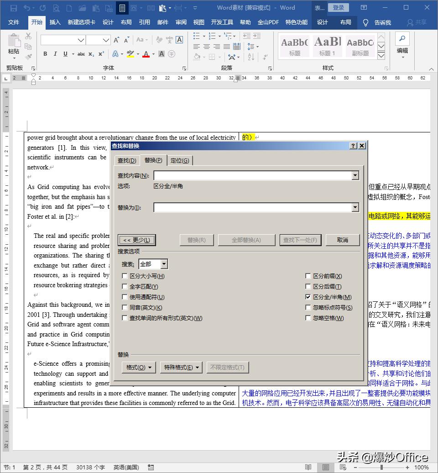
Task: Click the font color icon
Action: 145,54
